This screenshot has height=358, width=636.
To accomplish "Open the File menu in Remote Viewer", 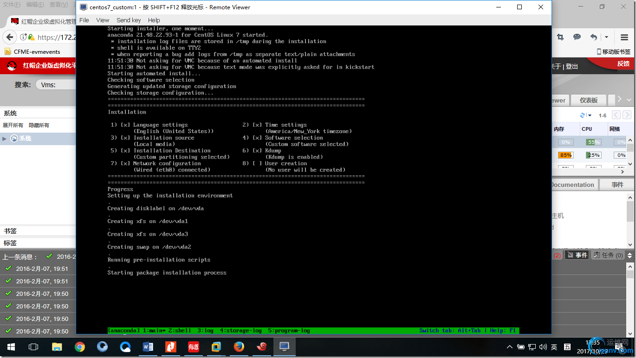I will click(x=84, y=20).
